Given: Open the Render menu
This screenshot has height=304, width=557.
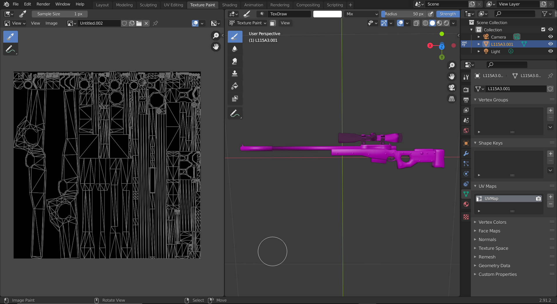Looking at the screenshot, I should tap(43, 4).
